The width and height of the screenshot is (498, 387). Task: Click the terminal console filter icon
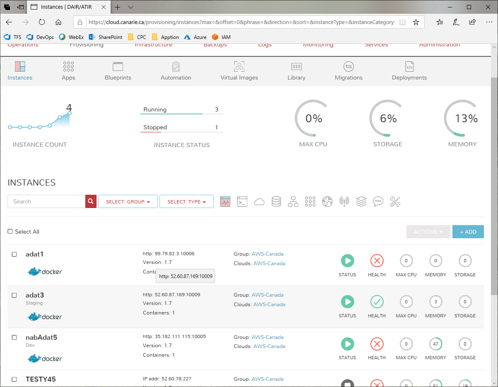coord(242,201)
